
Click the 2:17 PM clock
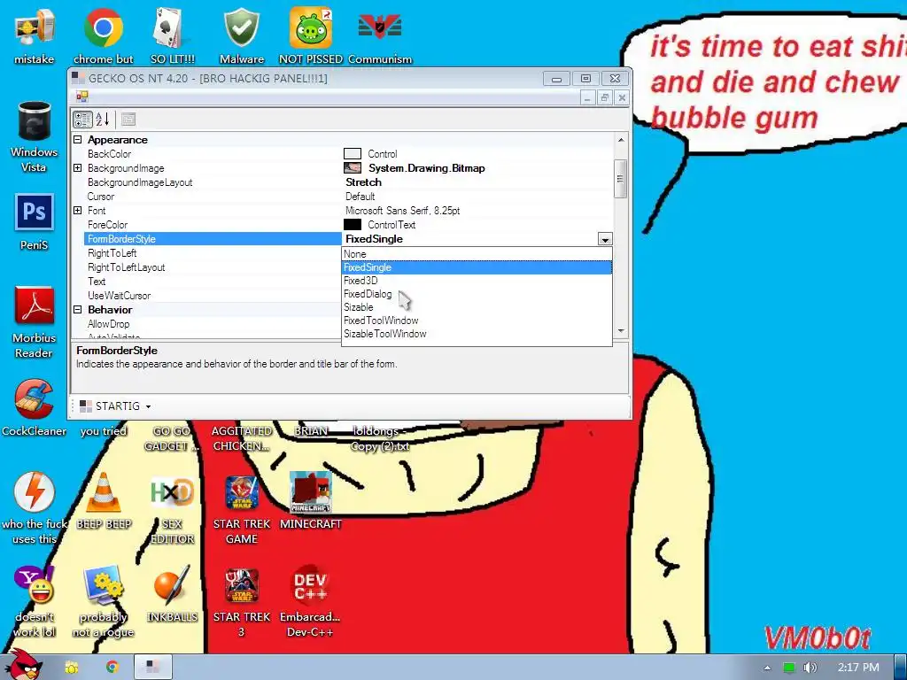point(858,668)
